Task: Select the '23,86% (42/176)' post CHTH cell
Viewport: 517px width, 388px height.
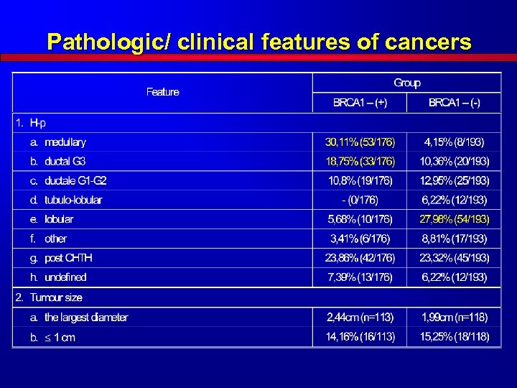Action: (360, 258)
